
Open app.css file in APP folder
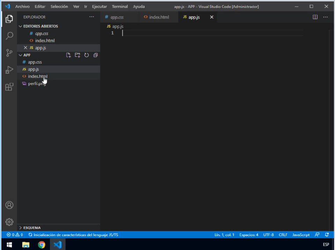[x=59, y=62]
